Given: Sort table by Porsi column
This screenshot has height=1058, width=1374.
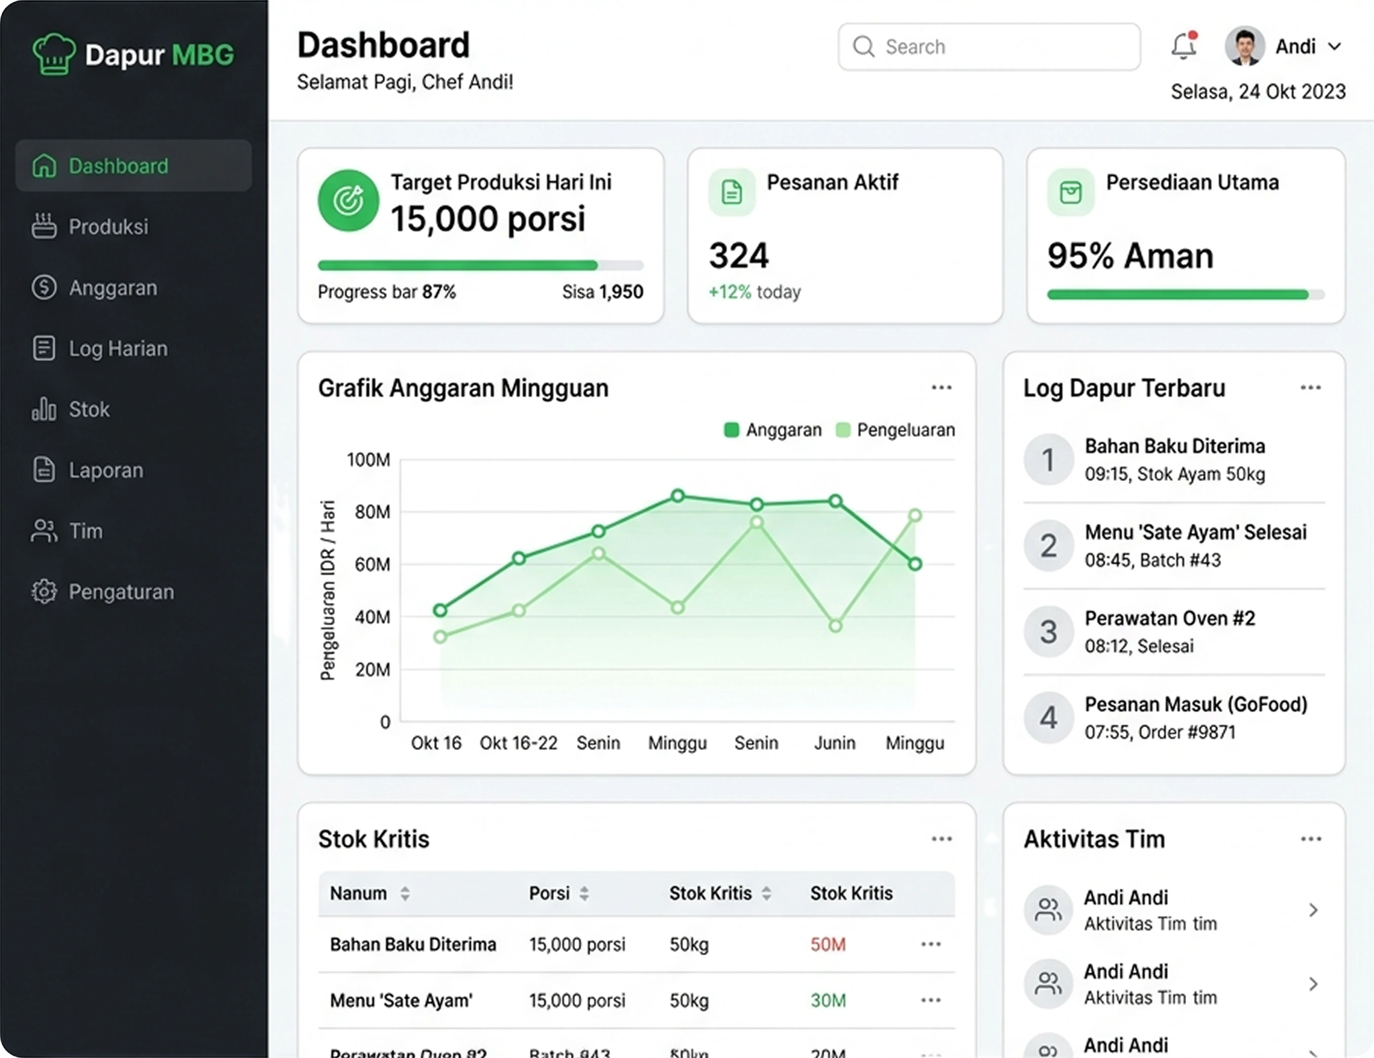Looking at the screenshot, I should [585, 894].
